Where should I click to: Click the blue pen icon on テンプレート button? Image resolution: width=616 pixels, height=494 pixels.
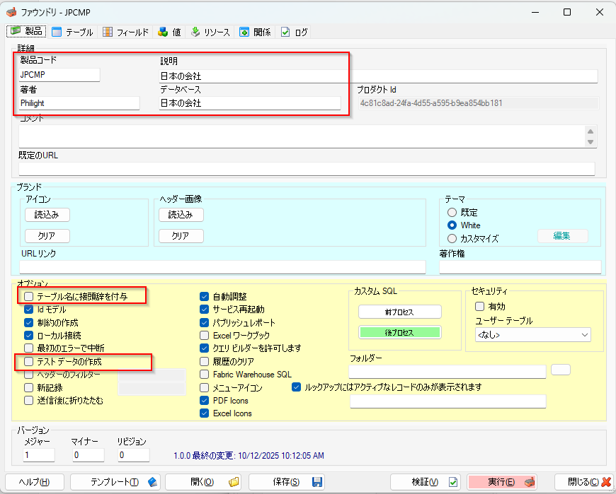coord(152,482)
